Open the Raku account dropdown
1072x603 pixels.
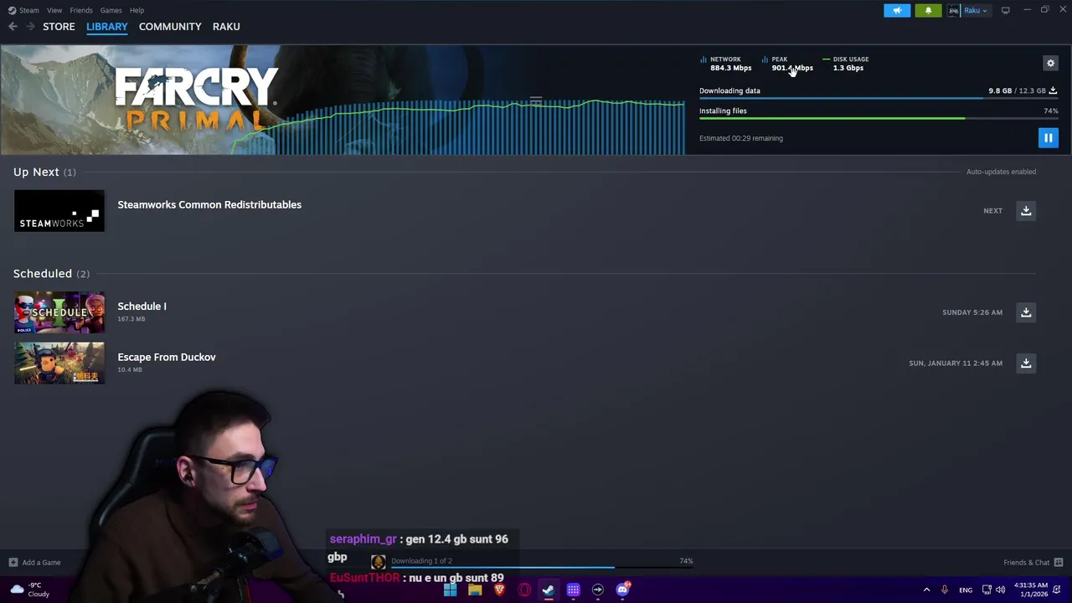point(976,10)
